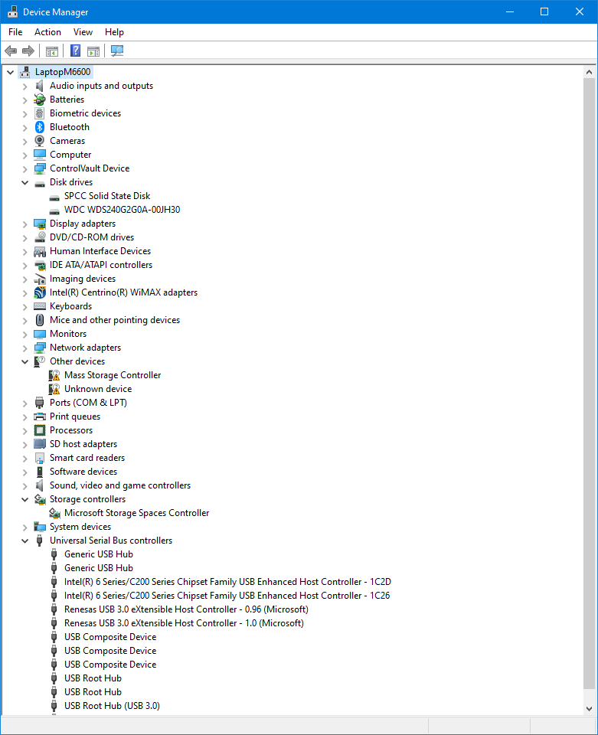Expand the IDE ATA/ATAPI controllers category

pyautogui.click(x=25, y=266)
